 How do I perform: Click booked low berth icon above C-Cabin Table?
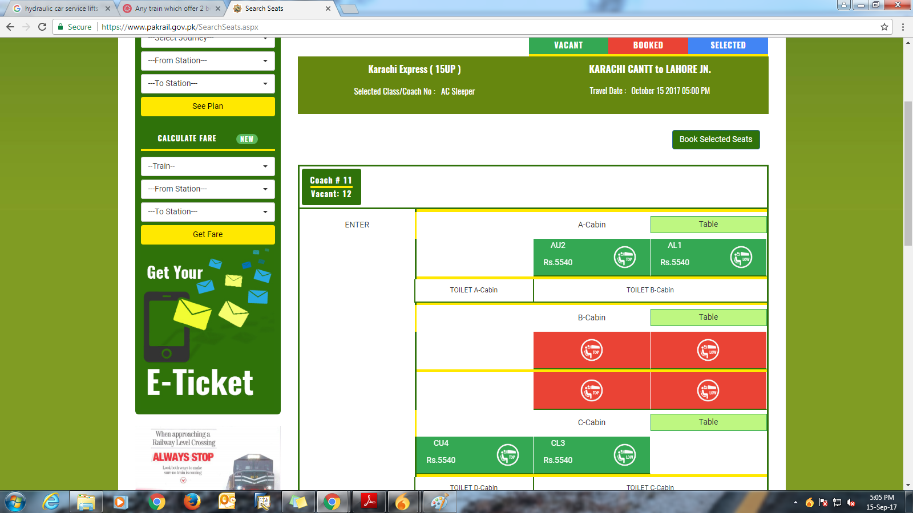coord(708,390)
